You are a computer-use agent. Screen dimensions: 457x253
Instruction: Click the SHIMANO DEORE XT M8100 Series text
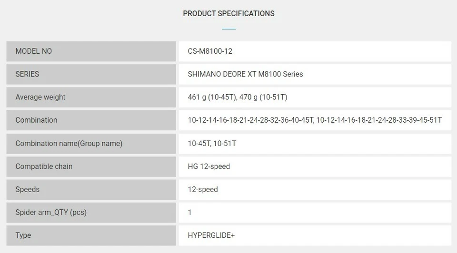(x=245, y=74)
